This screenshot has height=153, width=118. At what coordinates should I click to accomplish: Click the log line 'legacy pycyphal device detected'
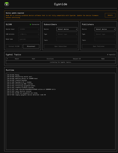26,95
